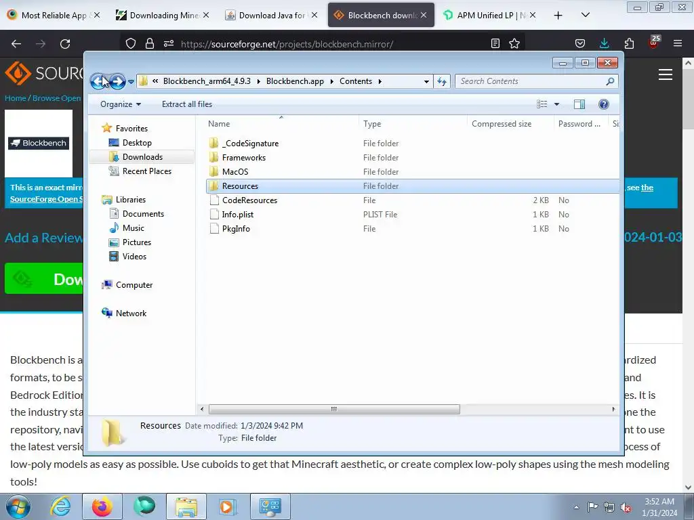Click Explorer search magnifier icon
This screenshot has height=520, width=694.
pos(610,81)
